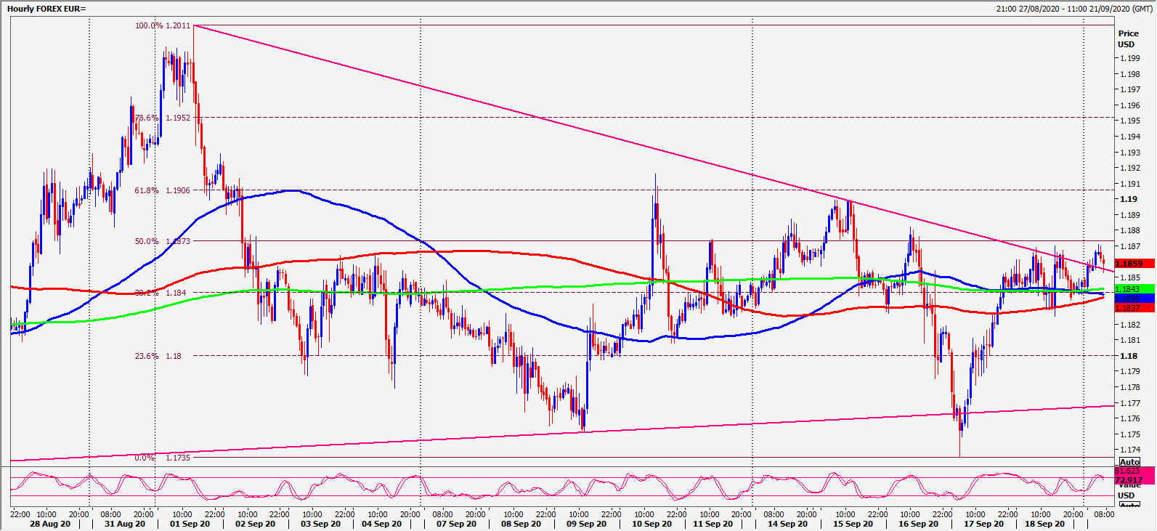Click the chart date range text
The image size is (1157, 531).
tap(1074, 9)
